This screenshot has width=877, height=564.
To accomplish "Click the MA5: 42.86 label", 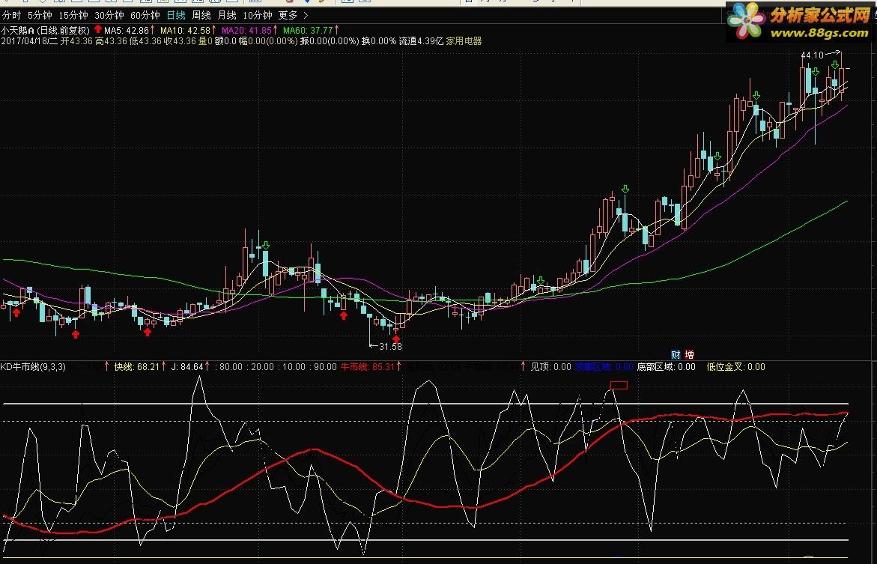I will (x=127, y=30).
